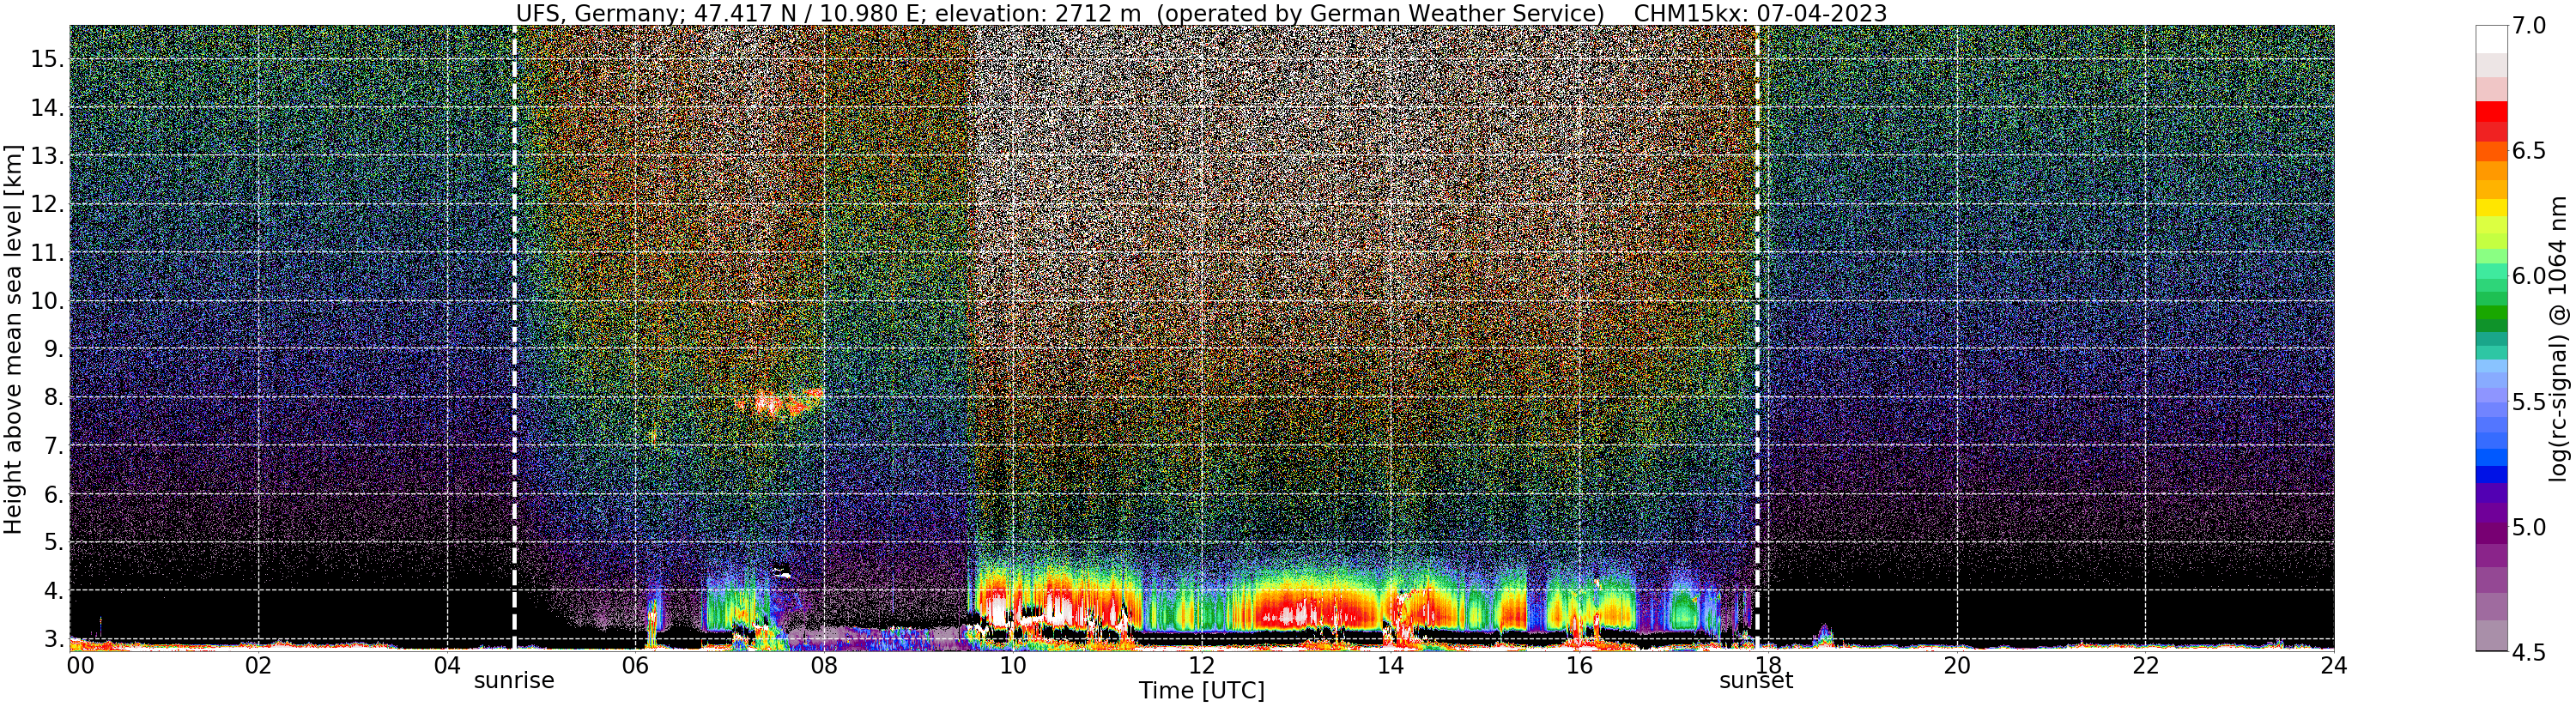Click the x-axis tick label '14'
This screenshot has width=2576, height=707.
point(1390,664)
